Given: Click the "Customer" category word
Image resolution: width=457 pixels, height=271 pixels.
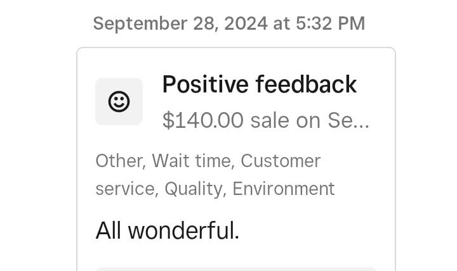Looking at the screenshot, I should 281,161.
